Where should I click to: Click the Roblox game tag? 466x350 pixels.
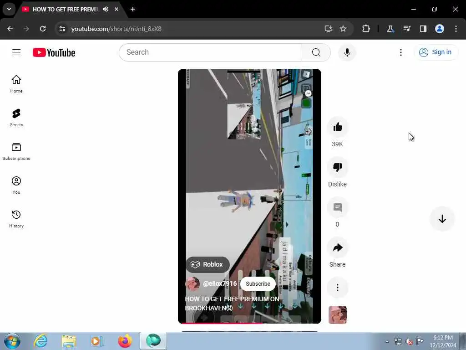tap(208, 264)
